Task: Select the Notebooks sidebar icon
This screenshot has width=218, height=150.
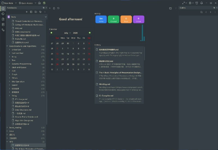Action: [x=3, y=8]
